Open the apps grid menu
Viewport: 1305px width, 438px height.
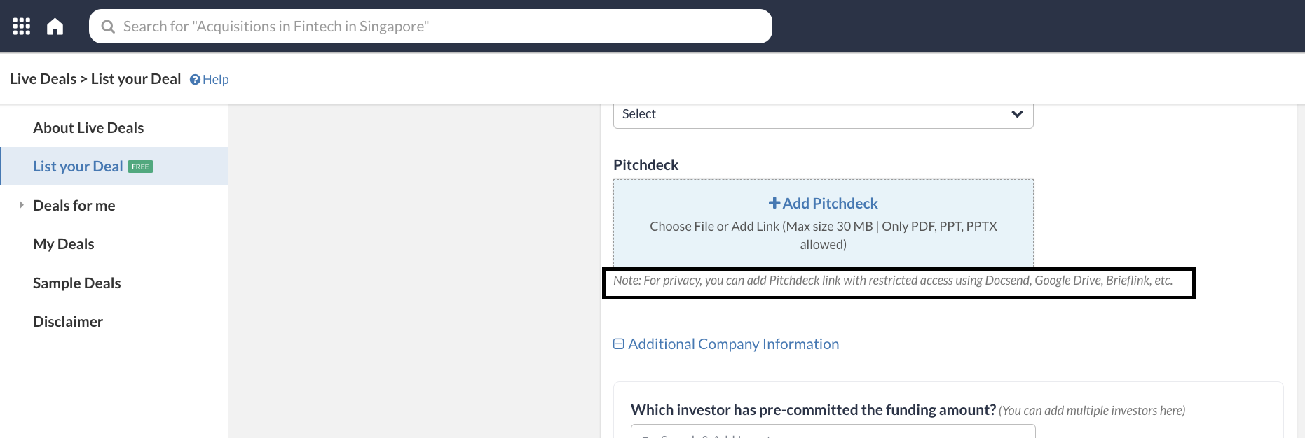click(22, 27)
